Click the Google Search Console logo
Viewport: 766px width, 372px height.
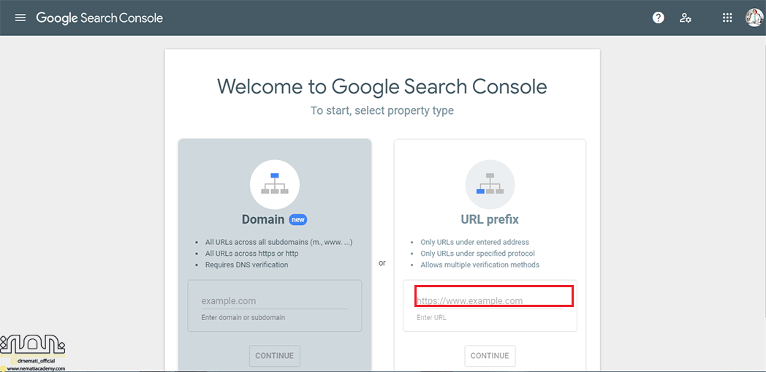click(99, 18)
